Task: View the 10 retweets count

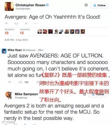Action: click(x=7, y=33)
